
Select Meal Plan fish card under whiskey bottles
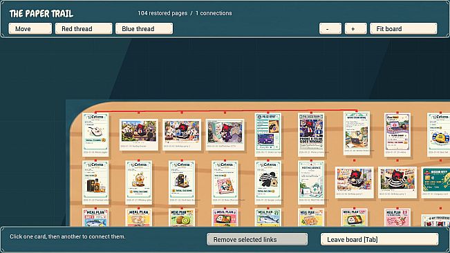point(95,218)
